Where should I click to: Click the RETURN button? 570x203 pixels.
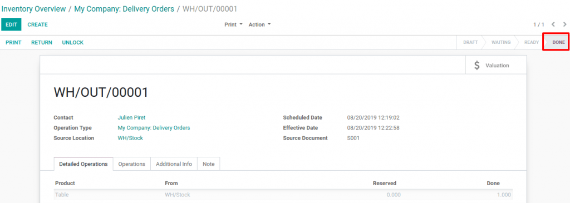click(x=41, y=42)
